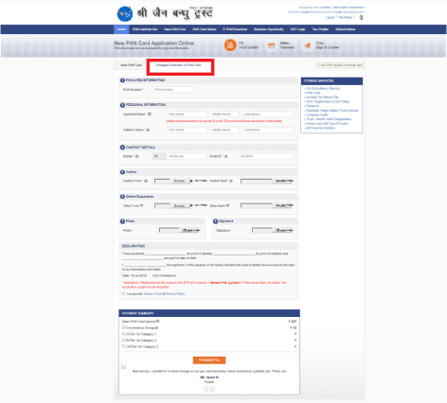Click the info icon beside Email ID label

pyautogui.click(x=226, y=156)
